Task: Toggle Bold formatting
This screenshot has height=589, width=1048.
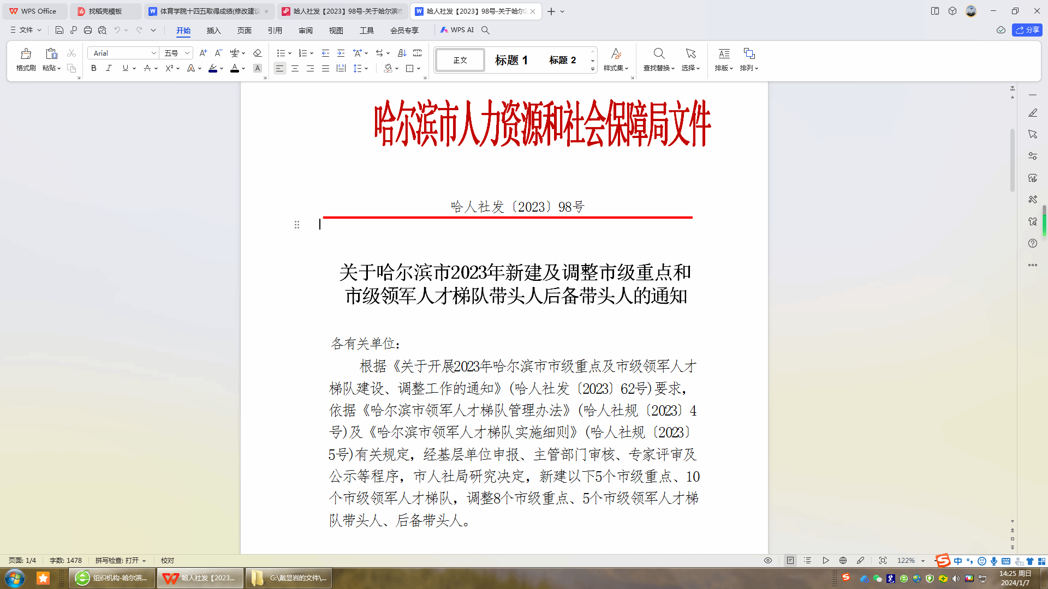Action: coord(94,68)
